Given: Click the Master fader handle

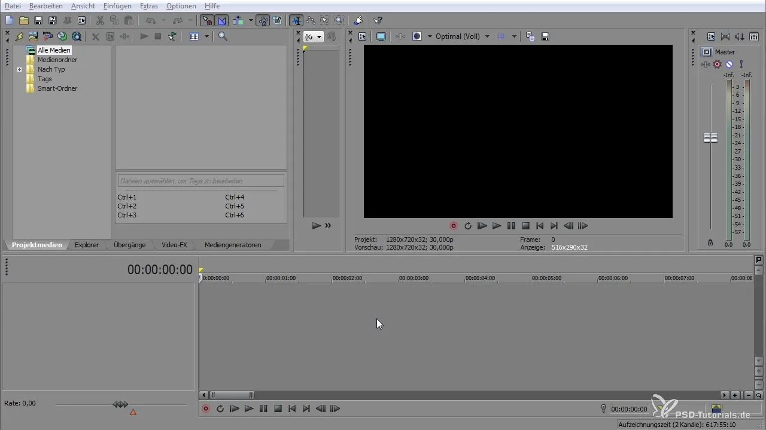Looking at the screenshot, I should (710, 138).
